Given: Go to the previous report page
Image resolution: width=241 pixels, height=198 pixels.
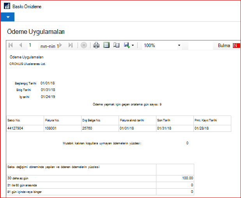Looking at the screenshot, I should pyautogui.click(x=21, y=45).
